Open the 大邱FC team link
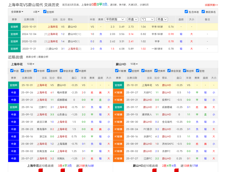Image resolution: width=241 pixels, height=172 pixels. [x=148, y=93]
